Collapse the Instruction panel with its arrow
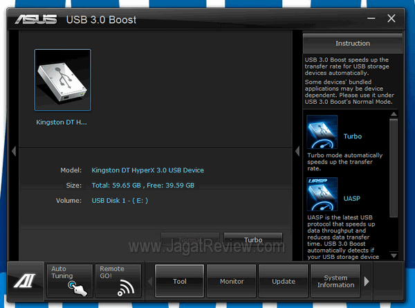This screenshot has height=308, width=415. [297, 151]
